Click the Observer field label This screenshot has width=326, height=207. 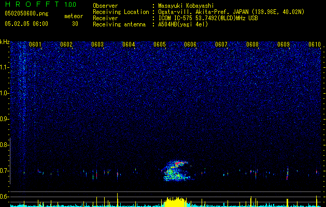(x=105, y=6)
